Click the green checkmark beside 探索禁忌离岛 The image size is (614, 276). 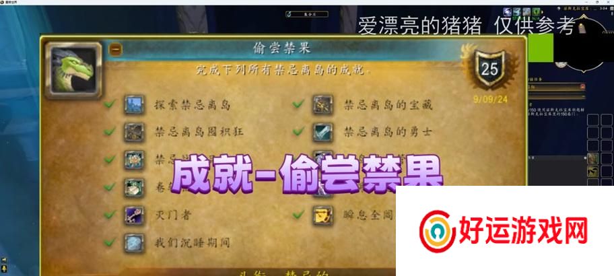tap(110, 104)
